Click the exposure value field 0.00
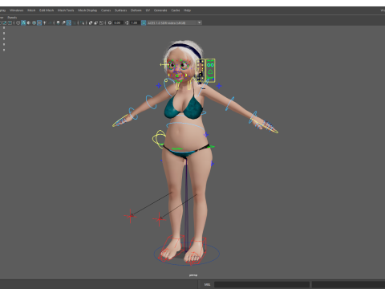This screenshot has height=289, width=385. click(118, 22)
